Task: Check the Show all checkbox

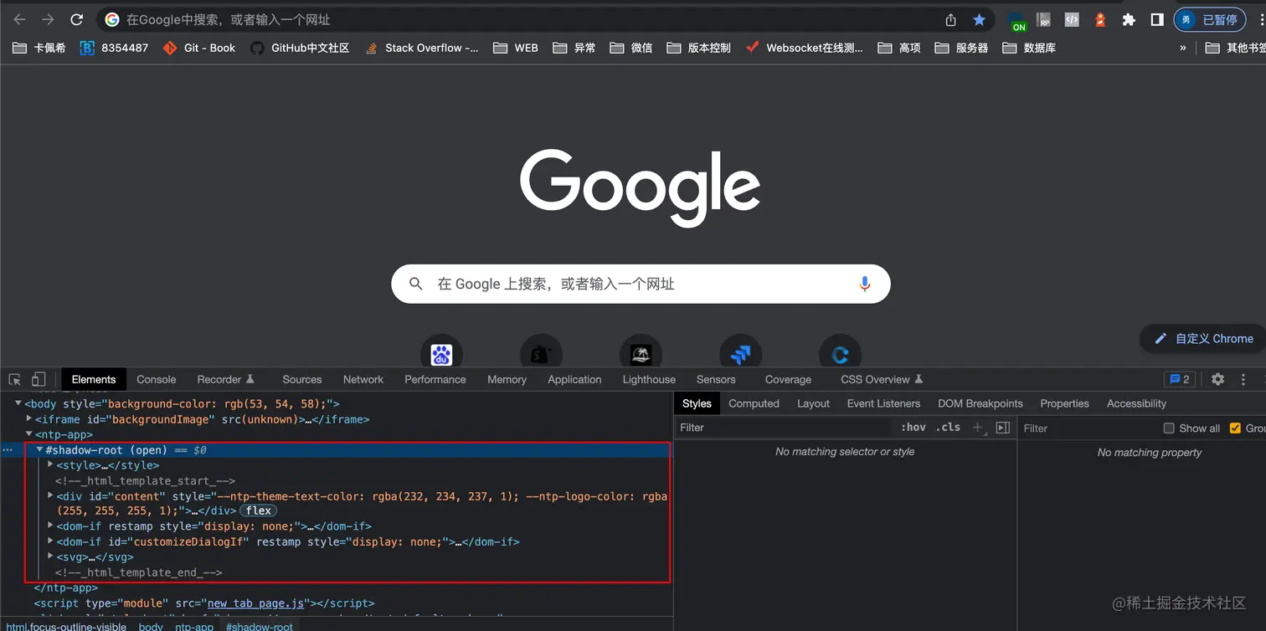Action: [x=1169, y=428]
